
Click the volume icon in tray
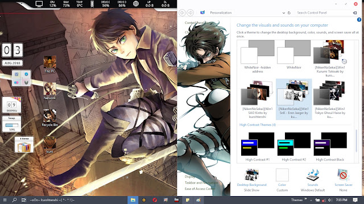pos(330,200)
